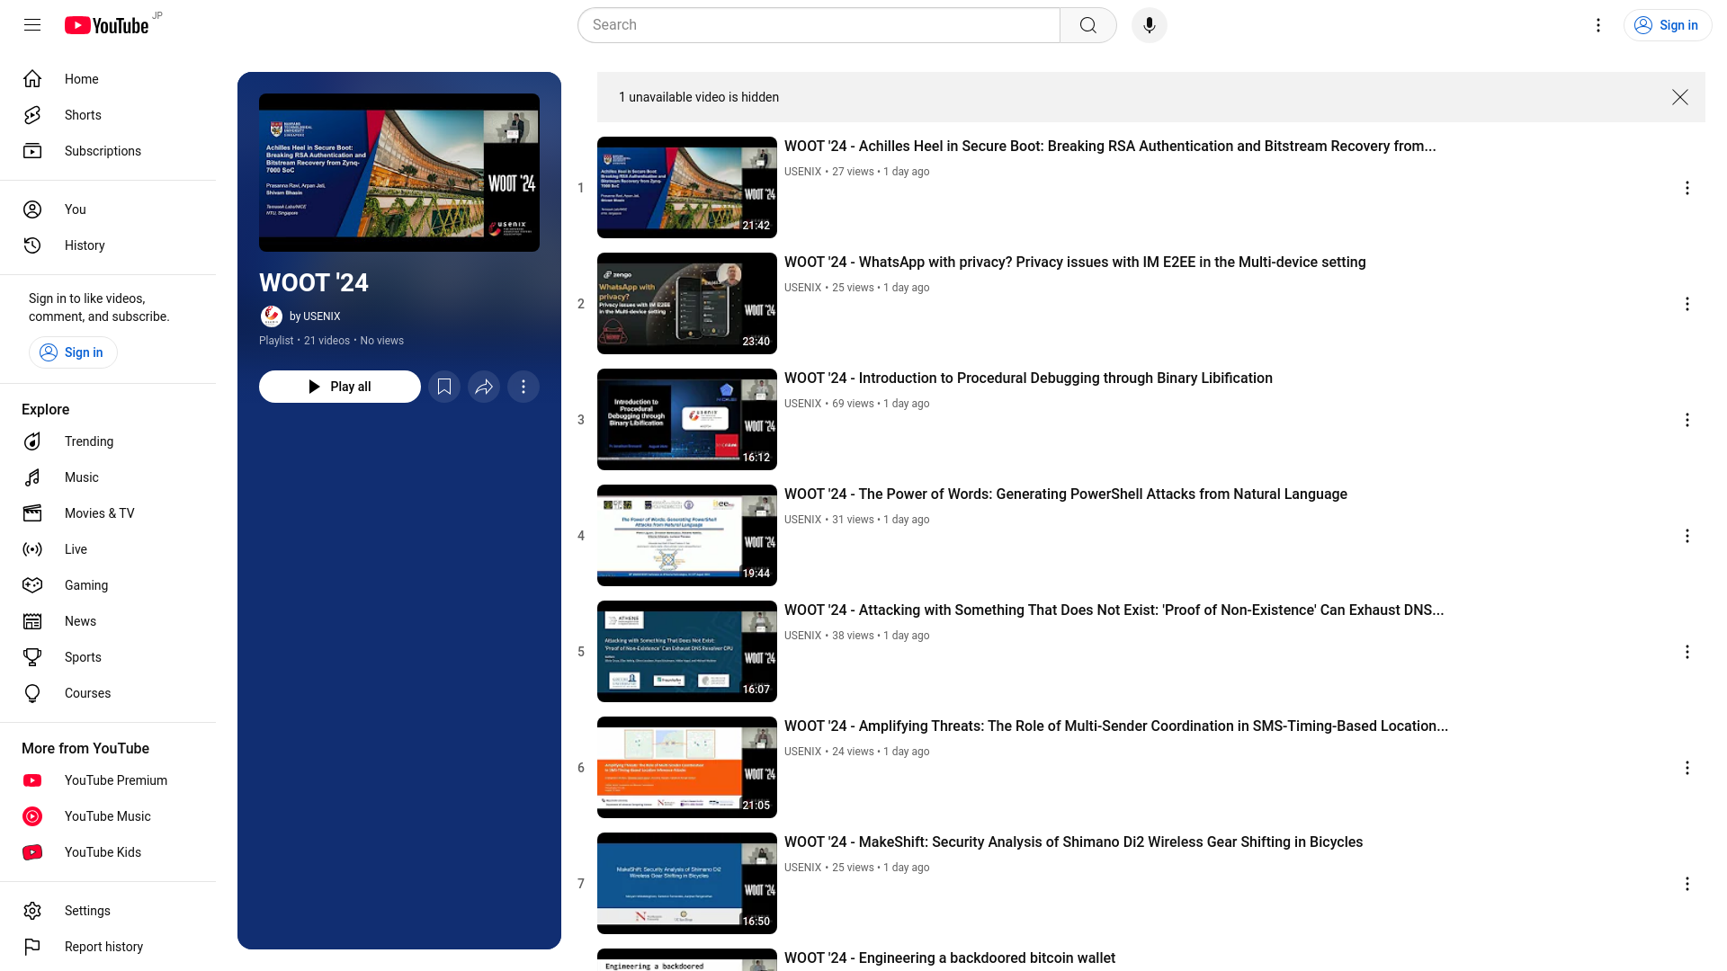Open YouTube Kids
The width and height of the screenshot is (1727, 971).
pyautogui.click(x=108, y=852)
